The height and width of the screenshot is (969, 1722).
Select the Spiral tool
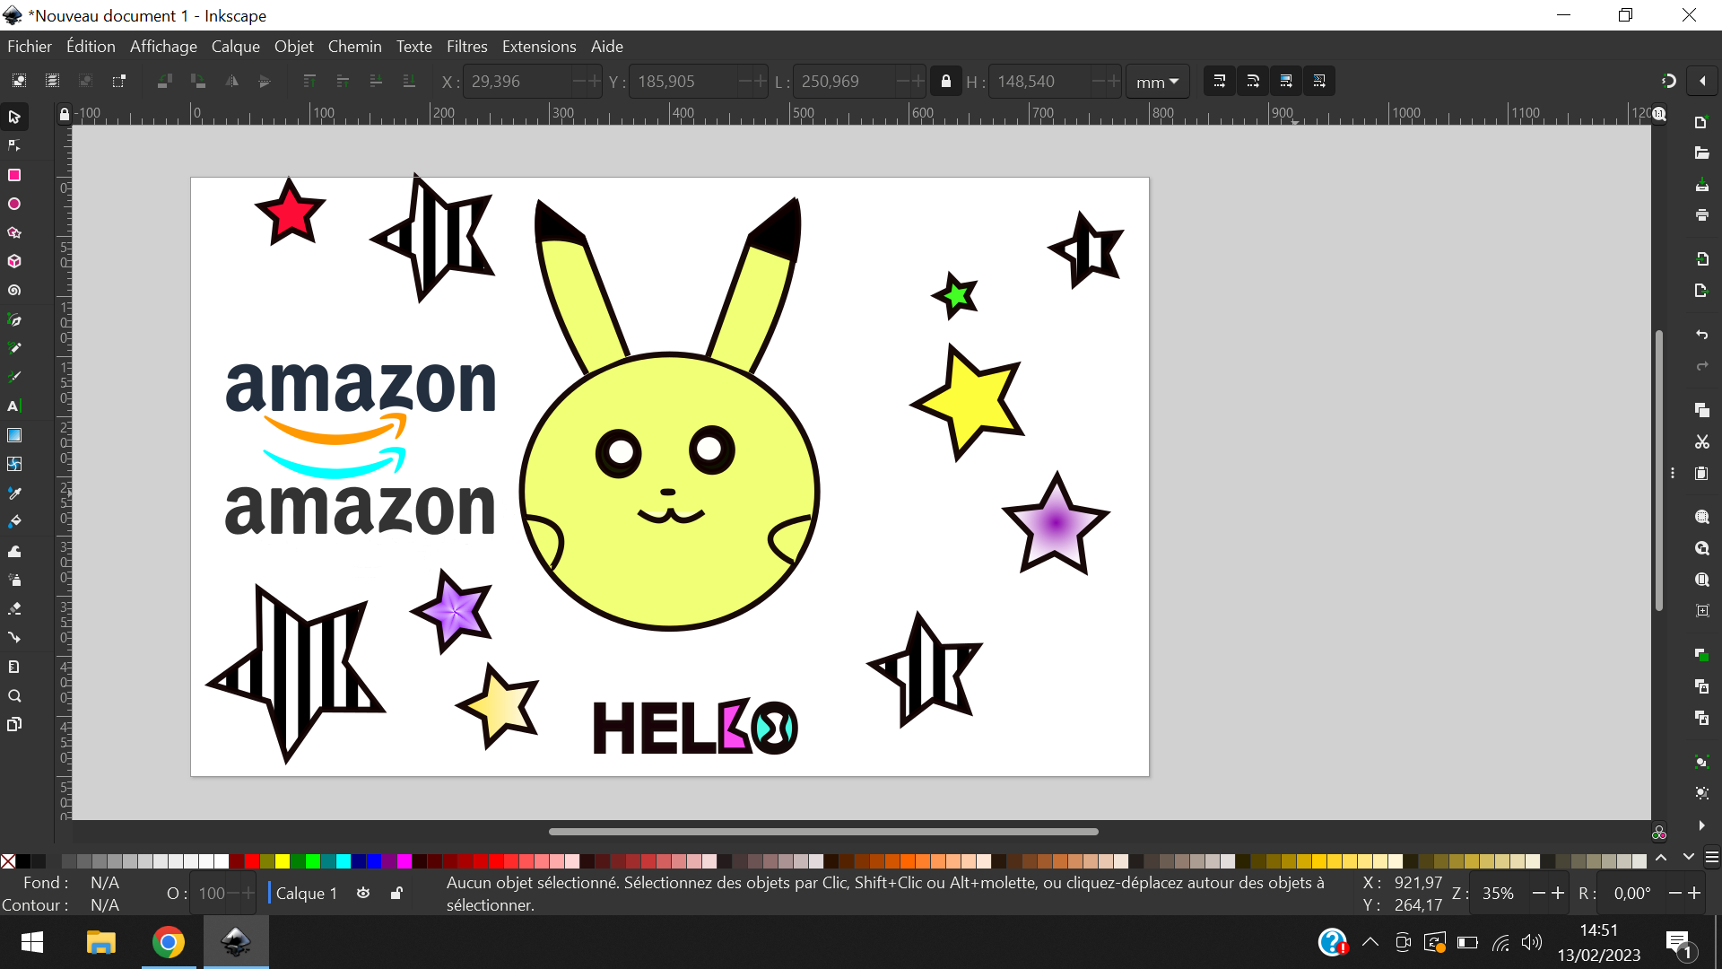14,291
